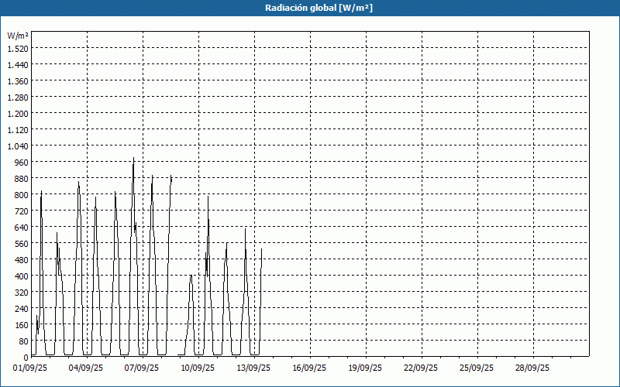Select the 0 y-axis value
Screen dimensions: 620x387
26,358
